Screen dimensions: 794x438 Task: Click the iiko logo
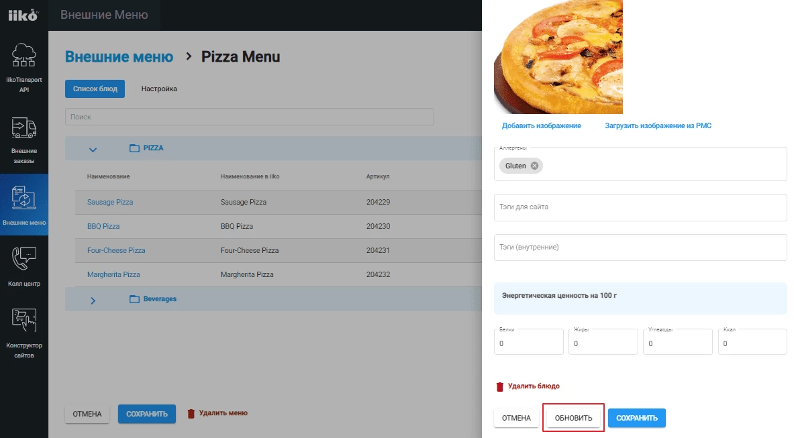tap(23, 15)
